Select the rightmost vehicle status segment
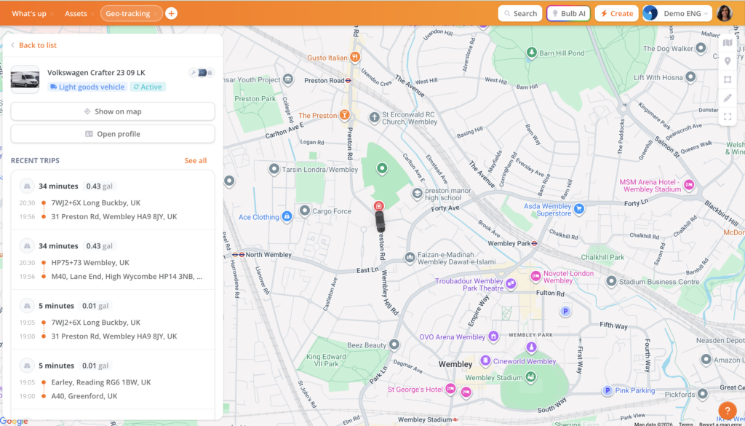This screenshot has height=426, width=745. 211,73
